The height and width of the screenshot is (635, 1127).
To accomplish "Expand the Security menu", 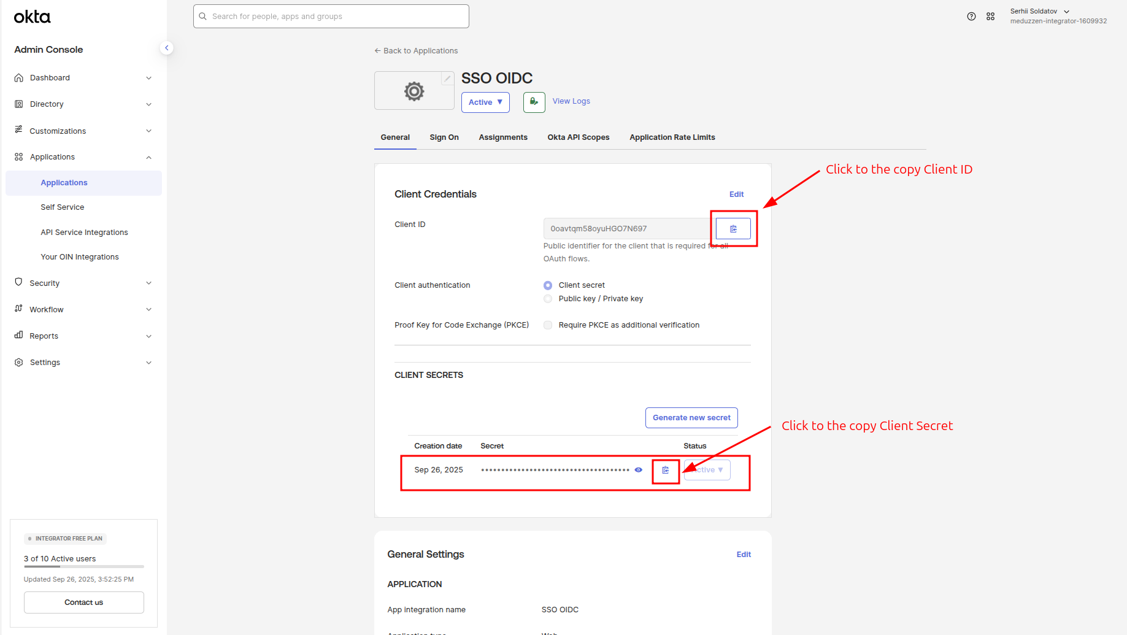I will 148,283.
